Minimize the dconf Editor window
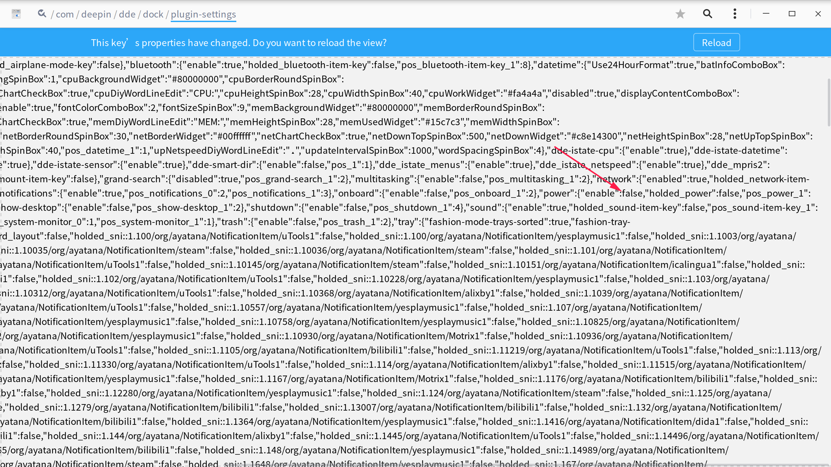831x467 pixels. tap(766, 14)
